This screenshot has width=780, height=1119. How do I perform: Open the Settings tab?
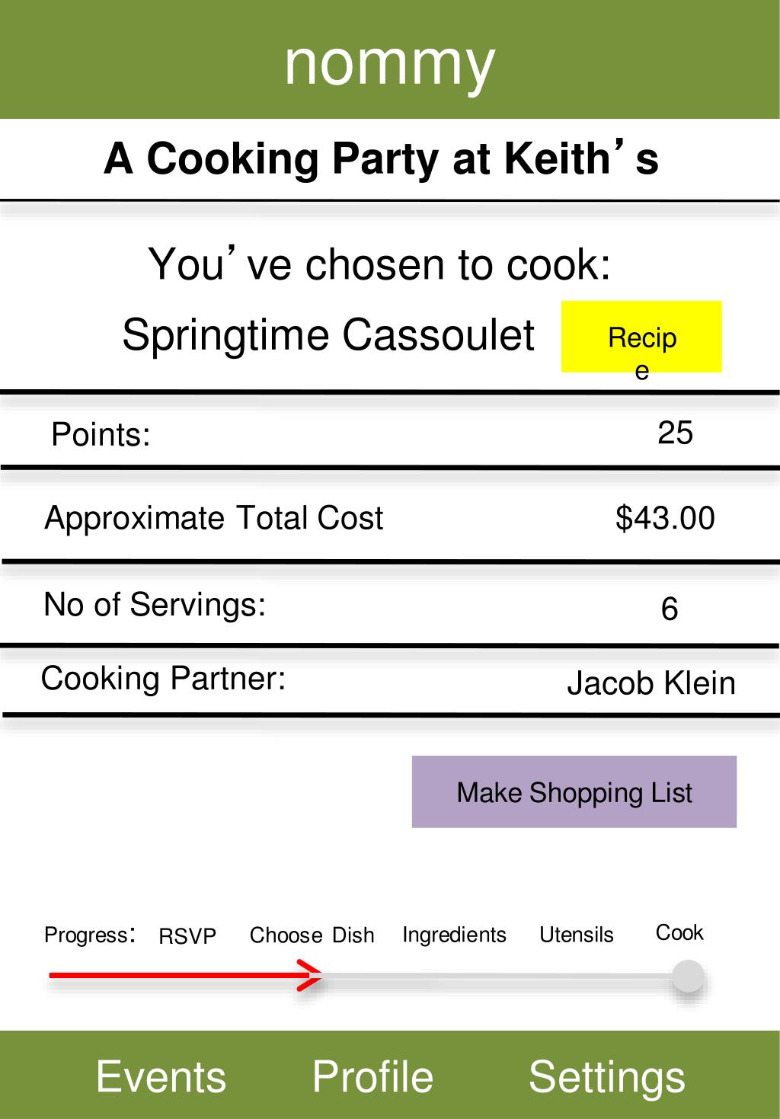point(606,1076)
